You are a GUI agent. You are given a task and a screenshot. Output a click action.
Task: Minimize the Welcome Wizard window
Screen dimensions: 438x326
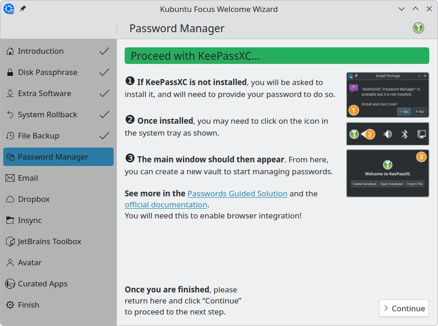[x=402, y=9]
